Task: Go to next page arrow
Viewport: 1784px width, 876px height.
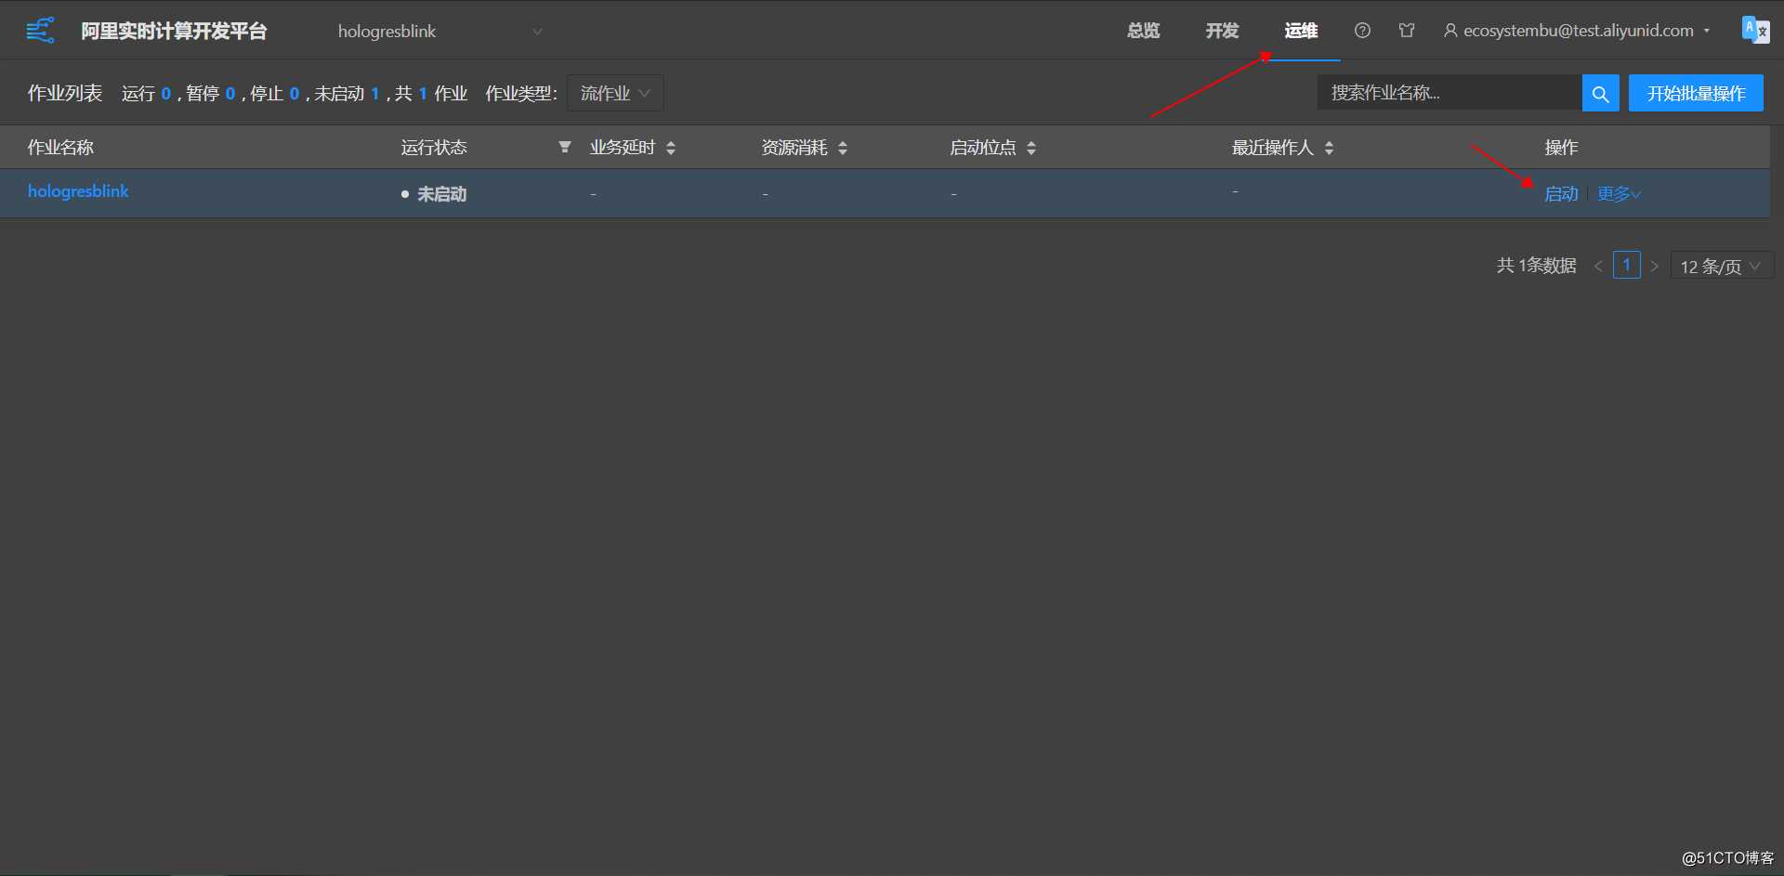Action: (1654, 266)
